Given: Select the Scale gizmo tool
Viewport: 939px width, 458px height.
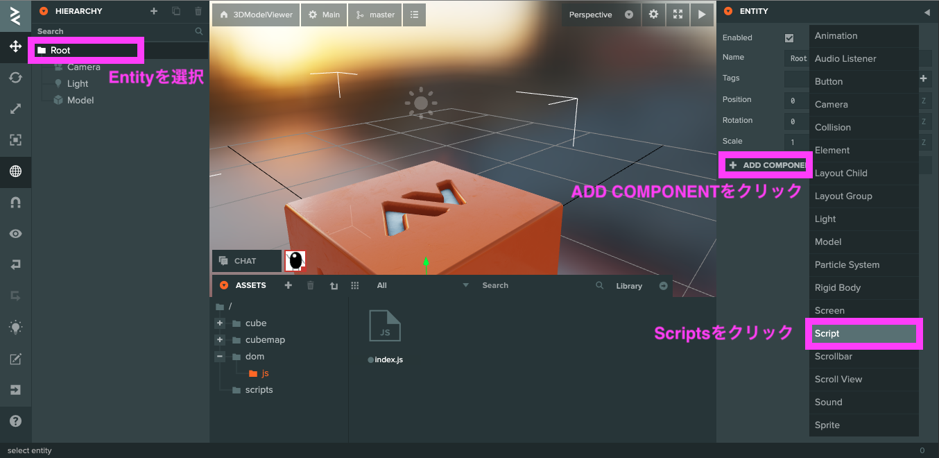Looking at the screenshot, I should pos(15,109).
